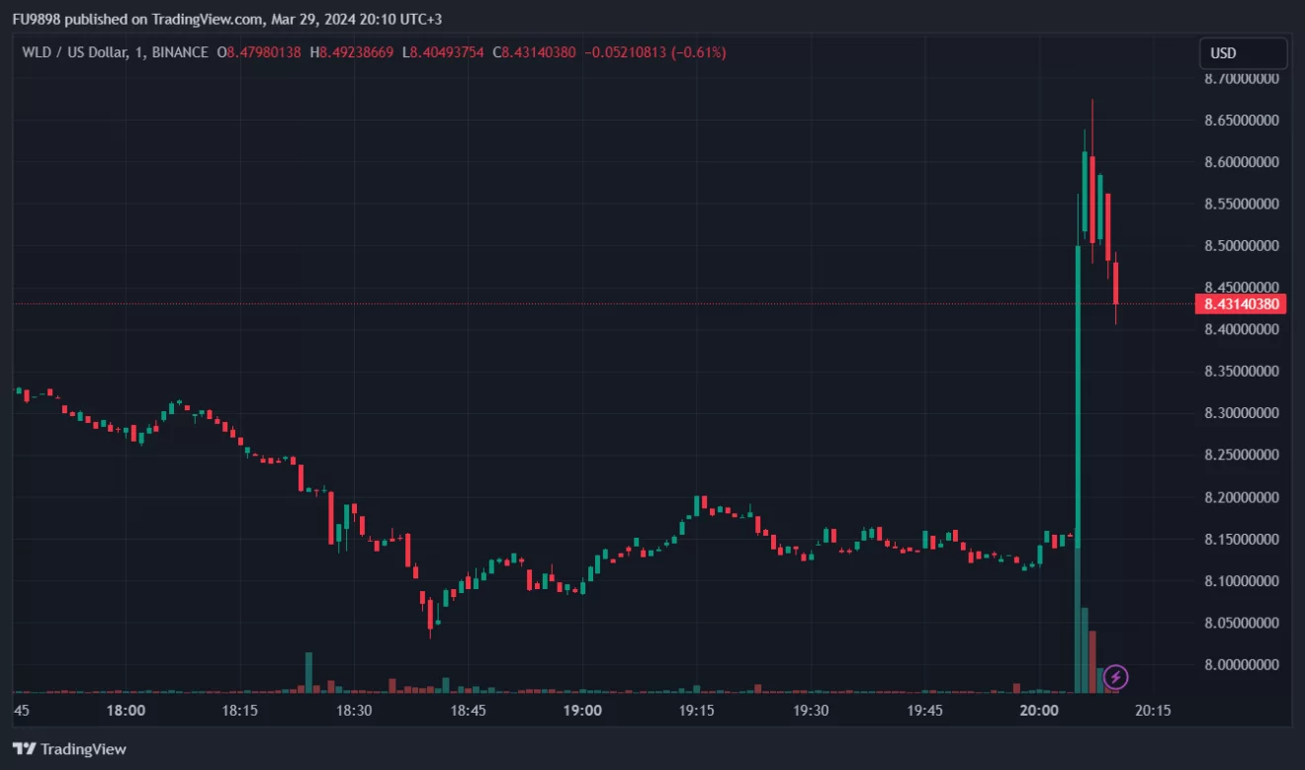Select the 20:00 time axis label
This screenshot has height=770, width=1305.
[x=1039, y=711]
